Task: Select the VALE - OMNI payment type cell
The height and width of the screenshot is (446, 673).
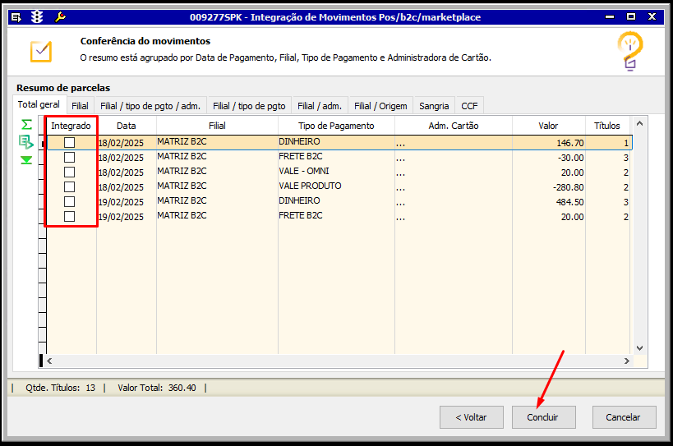Action: [337, 171]
